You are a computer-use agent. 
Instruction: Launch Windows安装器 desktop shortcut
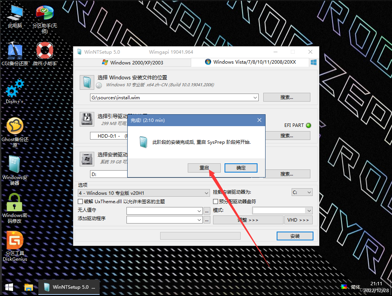click(x=15, y=170)
